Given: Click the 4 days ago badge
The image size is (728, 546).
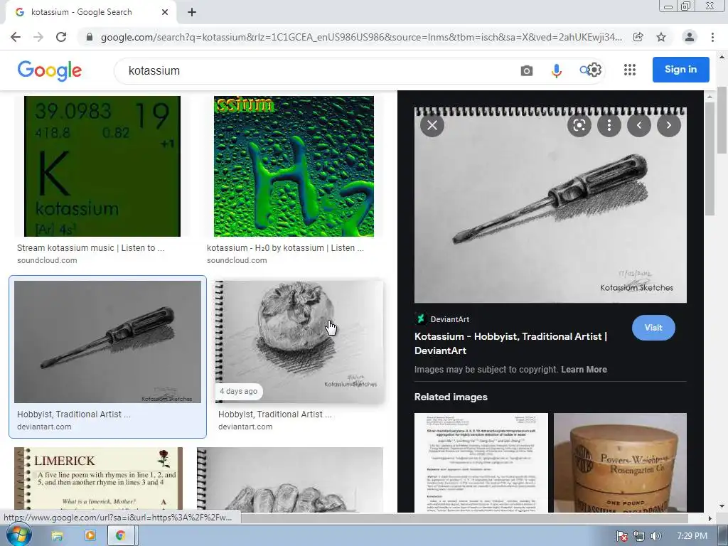Looking at the screenshot, I should pos(239,392).
